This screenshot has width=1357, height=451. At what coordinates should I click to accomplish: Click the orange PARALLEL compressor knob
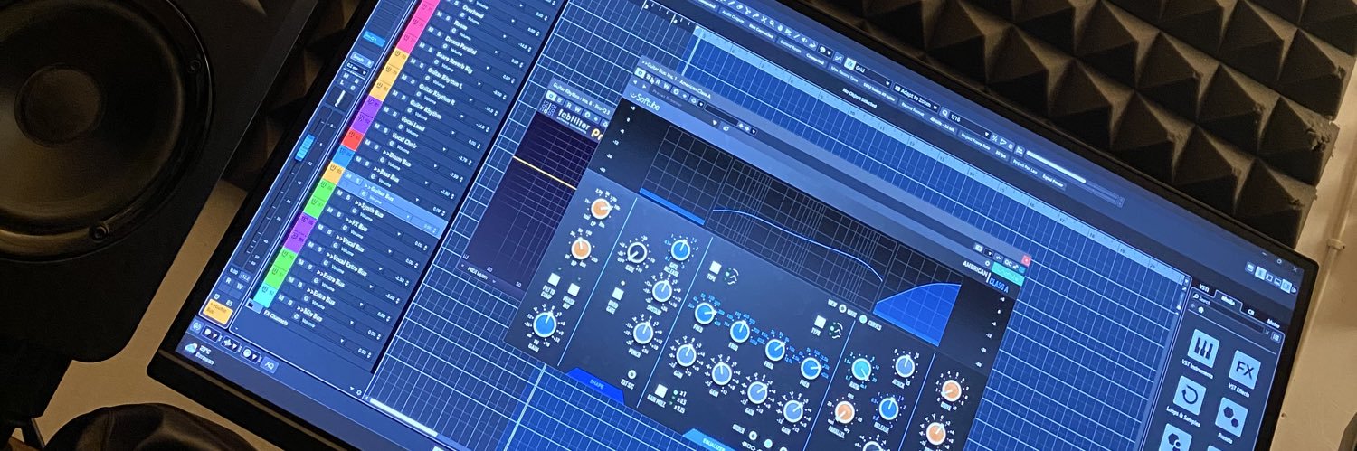click(843, 411)
